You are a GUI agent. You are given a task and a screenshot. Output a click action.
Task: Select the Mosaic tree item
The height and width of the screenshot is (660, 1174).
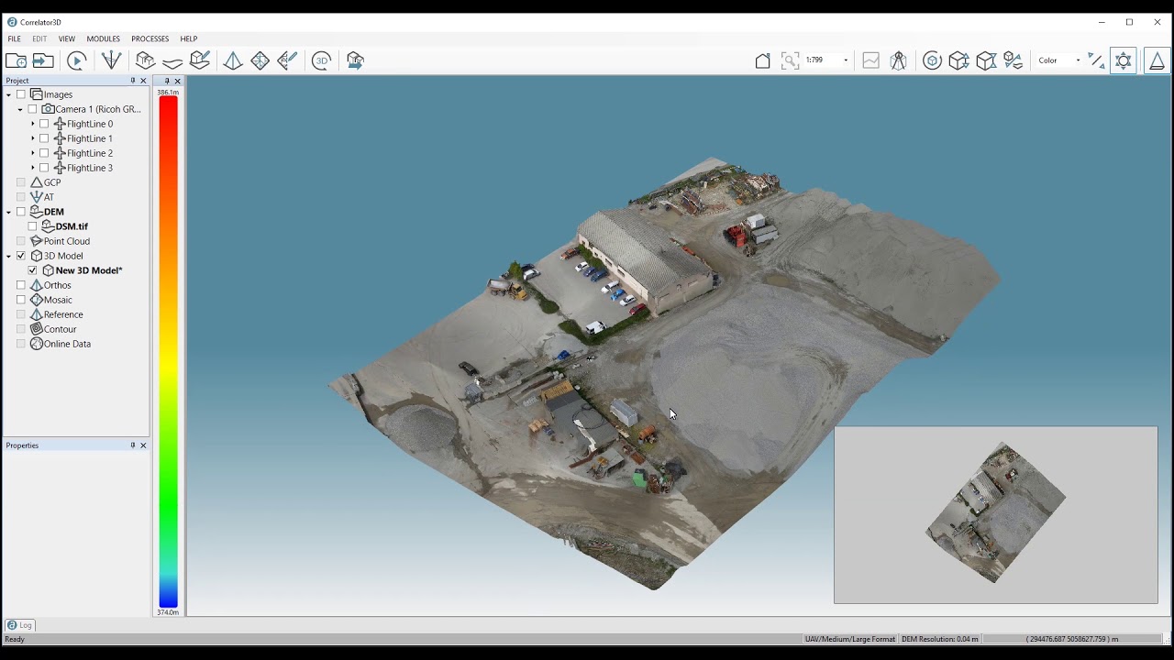click(58, 300)
